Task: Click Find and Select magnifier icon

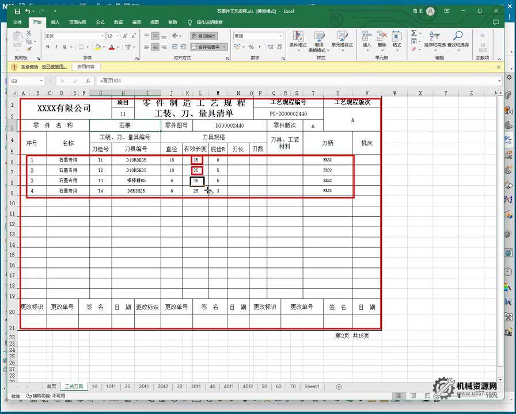Action: [458, 39]
